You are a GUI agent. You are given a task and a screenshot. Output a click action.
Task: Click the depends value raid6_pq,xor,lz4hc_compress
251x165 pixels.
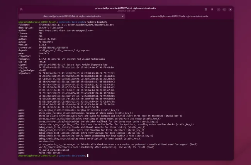point(64,51)
